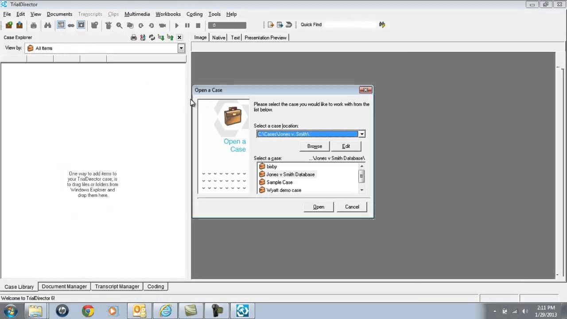Click the Play button in toolbar
This screenshot has height=319, width=567.
[177, 25]
